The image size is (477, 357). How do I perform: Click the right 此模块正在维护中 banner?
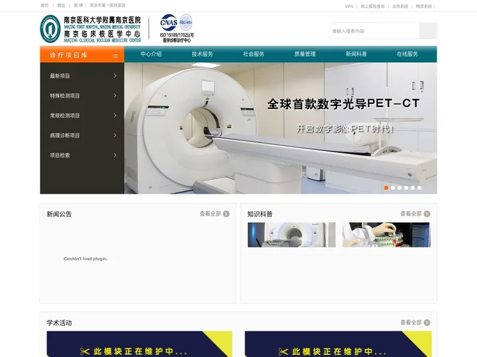point(339,344)
